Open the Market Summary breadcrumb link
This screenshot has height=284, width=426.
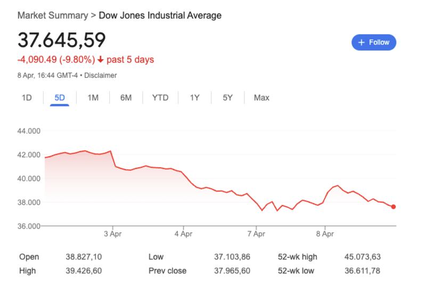pyautogui.click(x=53, y=15)
